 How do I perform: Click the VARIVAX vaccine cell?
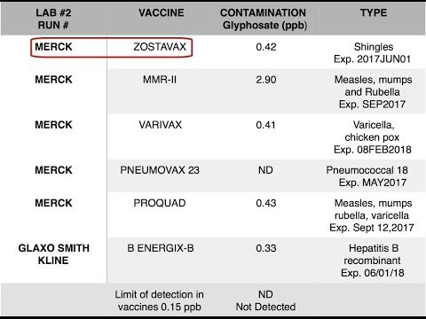point(160,125)
